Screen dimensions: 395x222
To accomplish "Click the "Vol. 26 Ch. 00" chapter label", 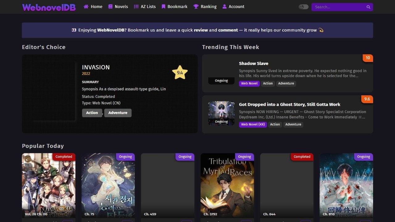I will point(36,214).
